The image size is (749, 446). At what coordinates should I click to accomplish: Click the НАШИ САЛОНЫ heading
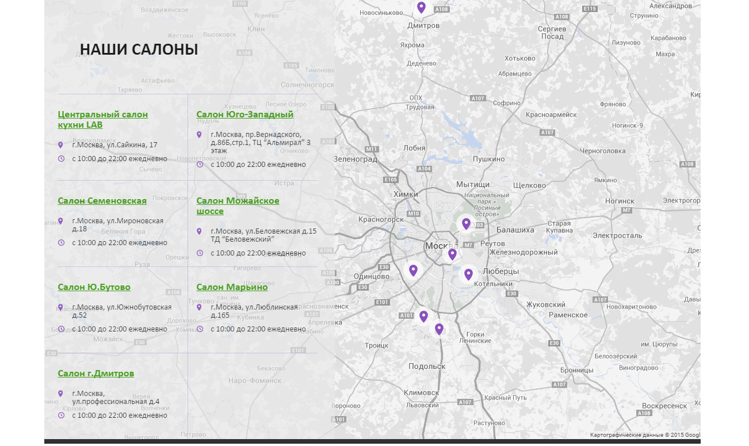pyautogui.click(x=139, y=49)
